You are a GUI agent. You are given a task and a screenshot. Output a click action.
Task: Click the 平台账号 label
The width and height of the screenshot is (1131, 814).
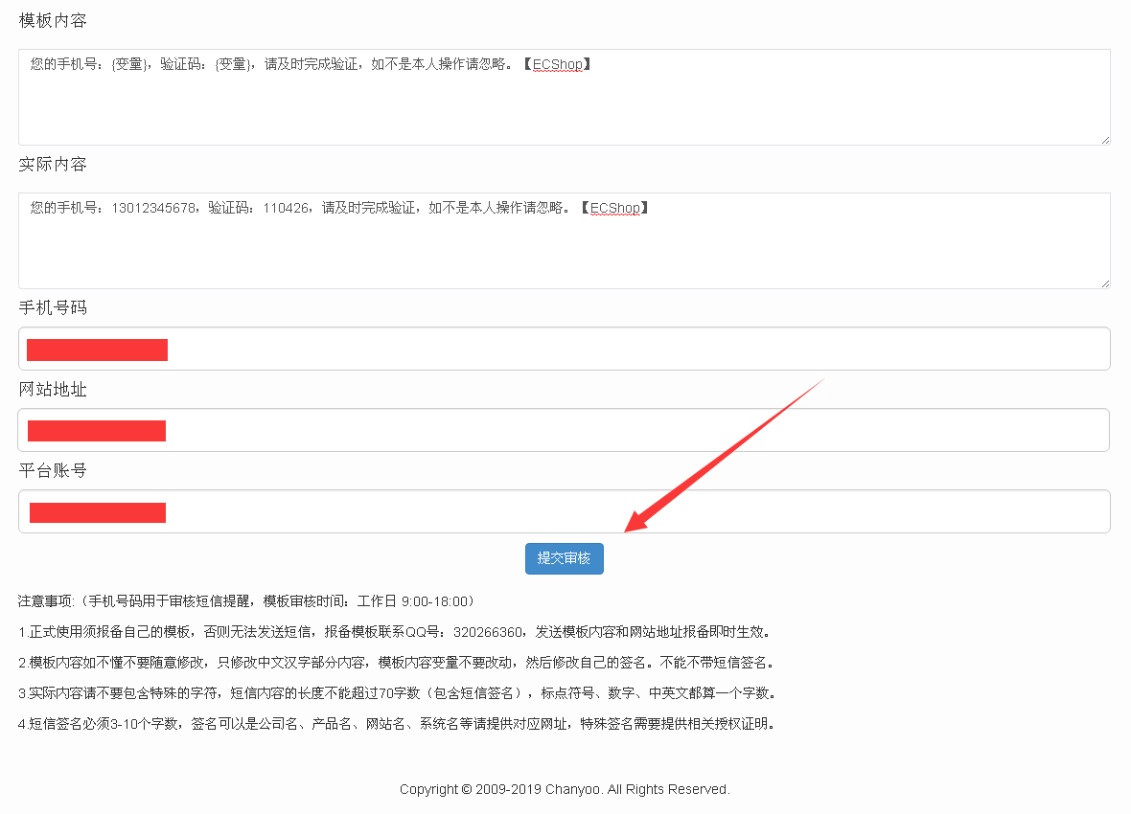53,471
